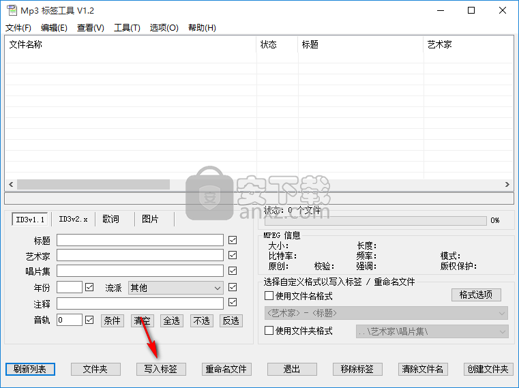519x388 pixels.
Task: Toggle the checkbox beside the 唱片集 field
Action: (233, 271)
